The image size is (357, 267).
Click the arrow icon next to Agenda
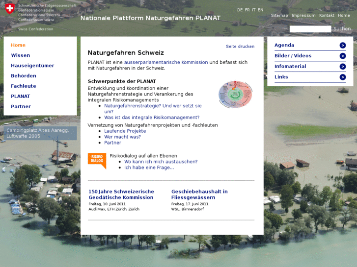(343, 46)
